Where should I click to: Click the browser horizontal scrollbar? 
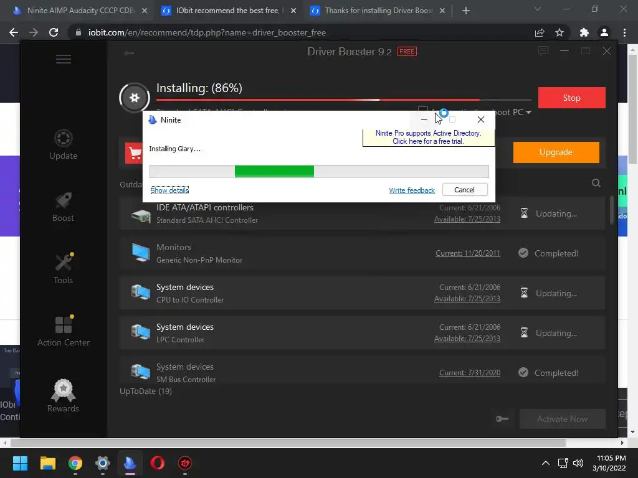click(x=288, y=443)
